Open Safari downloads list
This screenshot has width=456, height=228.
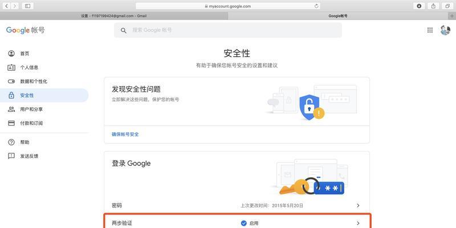click(x=419, y=6)
